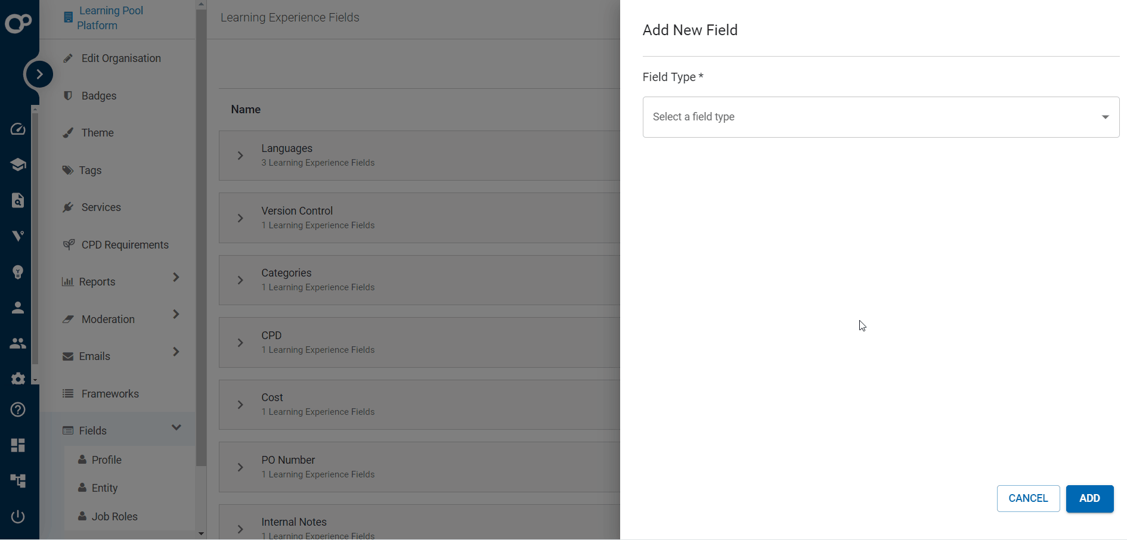1127x540 pixels.
Task: Open the Select a field type dropdown
Action: point(881,117)
